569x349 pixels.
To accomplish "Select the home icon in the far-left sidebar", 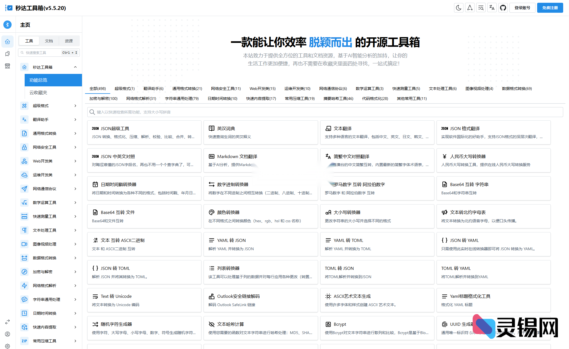I will point(7,41).
